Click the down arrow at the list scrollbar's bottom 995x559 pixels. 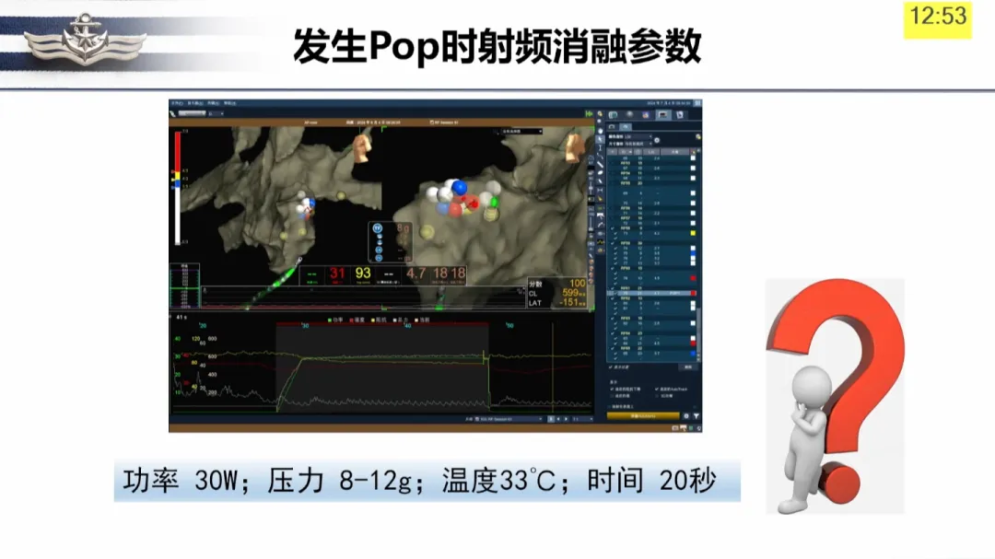(698, 360)
